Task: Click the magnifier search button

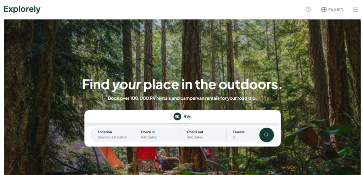Action: [x=267, y=135]
